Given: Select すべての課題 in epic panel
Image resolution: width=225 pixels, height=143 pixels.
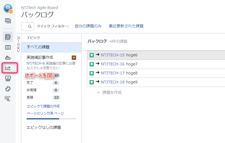Looking at the screenshot, I should [51, 47].
